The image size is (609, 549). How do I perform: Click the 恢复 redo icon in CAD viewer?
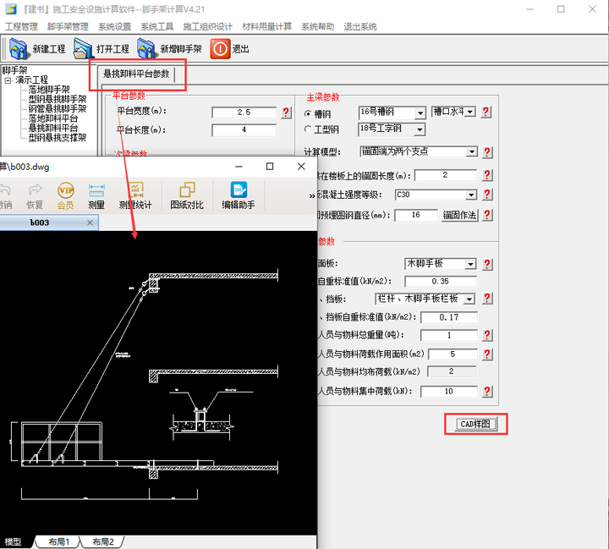click(x=35, y=195)
